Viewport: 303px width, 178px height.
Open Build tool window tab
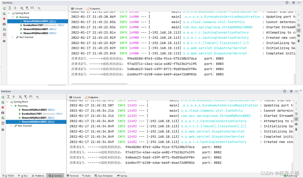click(x=86, y=176)
